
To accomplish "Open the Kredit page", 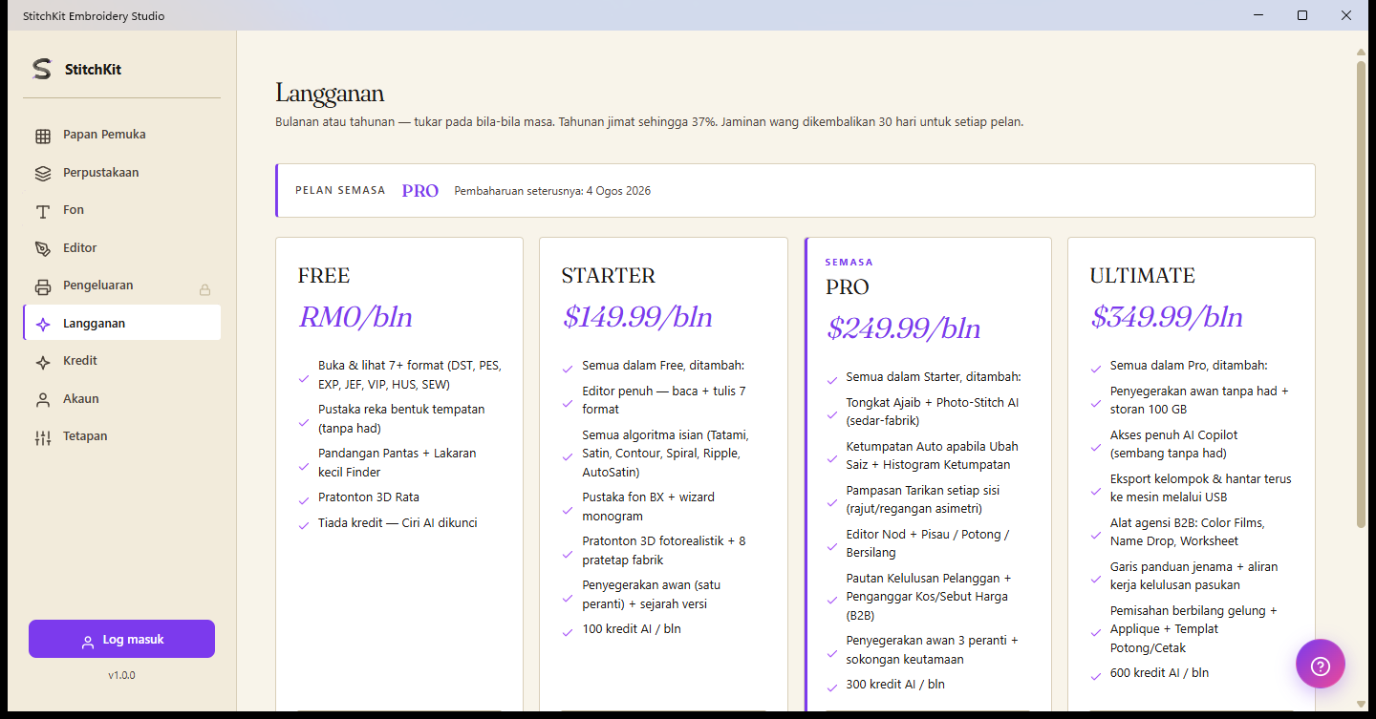I will tap(122, 361).
